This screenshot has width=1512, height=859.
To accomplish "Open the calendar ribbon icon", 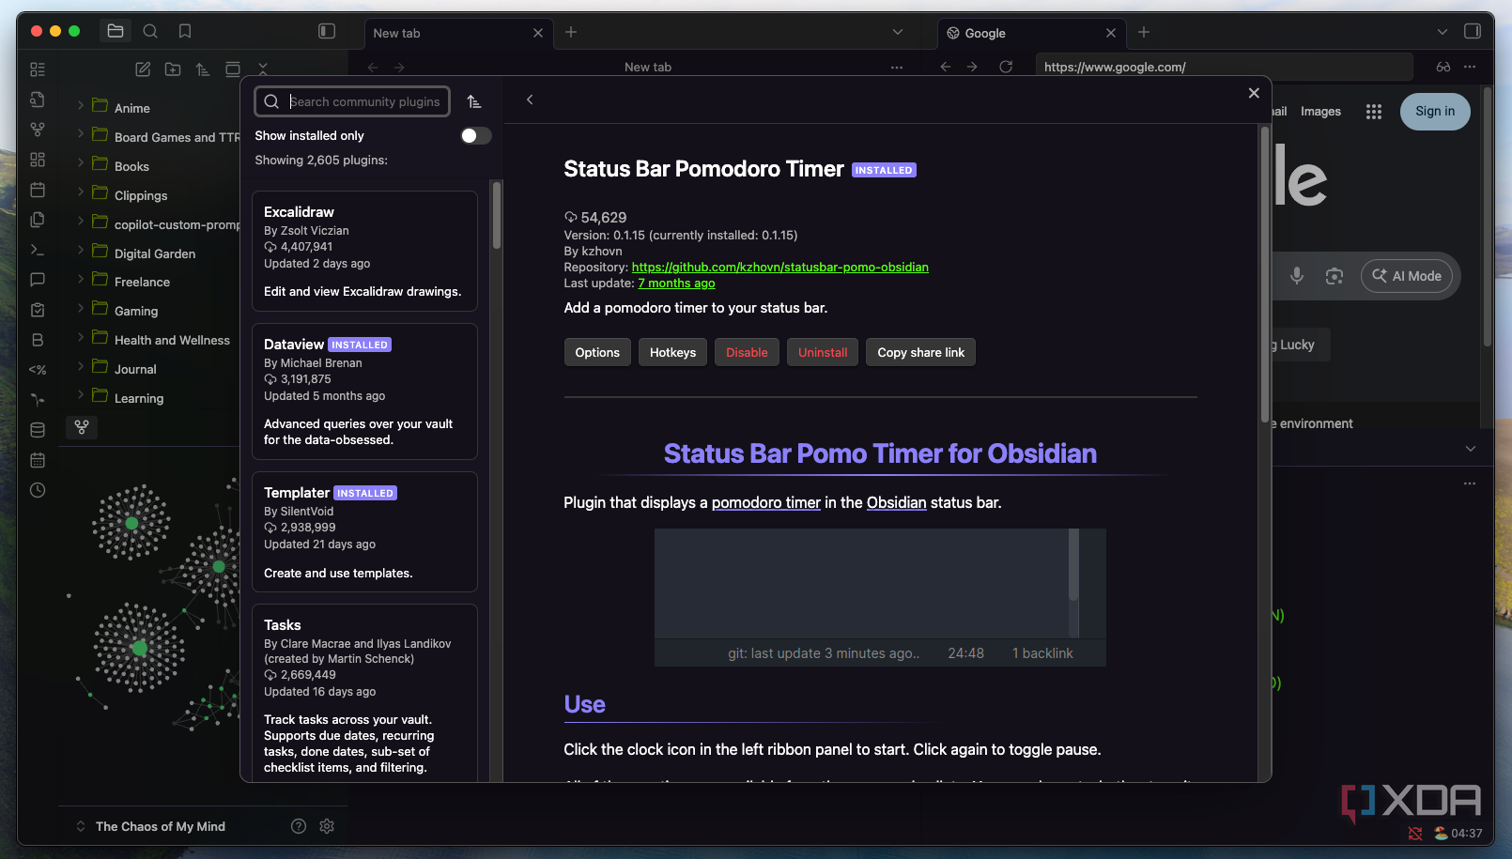I will (38, 190).
